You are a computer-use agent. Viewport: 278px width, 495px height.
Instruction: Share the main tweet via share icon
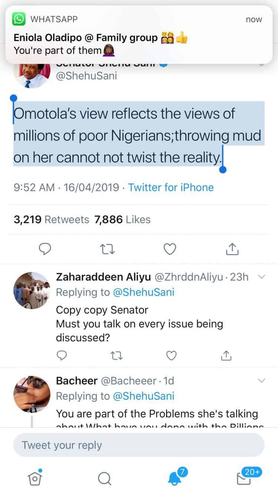(232, 249)
